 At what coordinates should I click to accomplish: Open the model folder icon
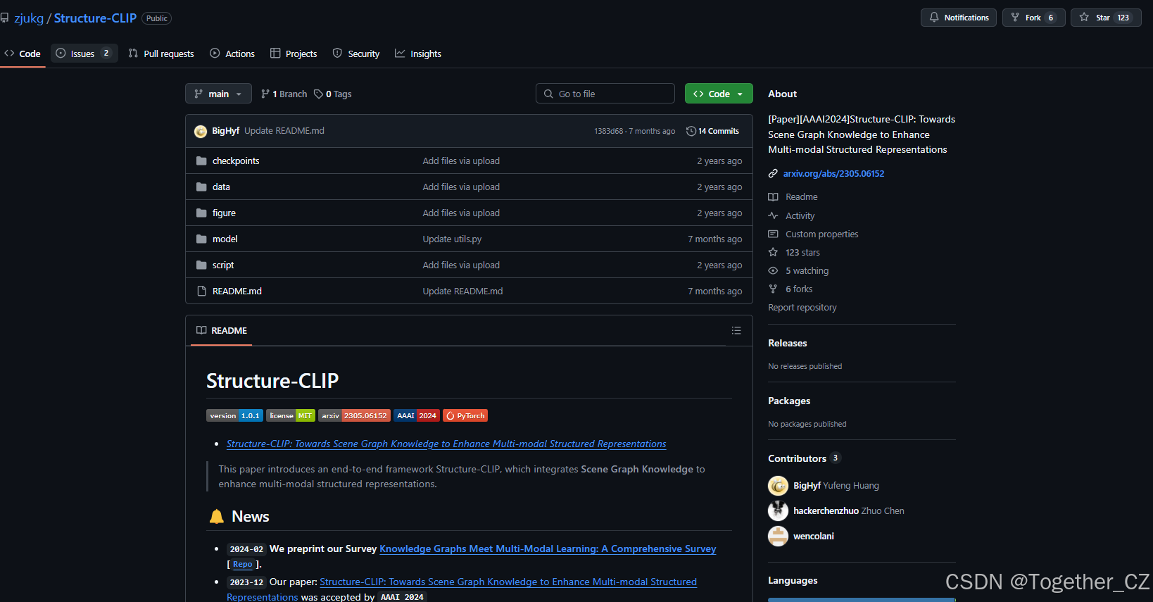coord(201,239)
